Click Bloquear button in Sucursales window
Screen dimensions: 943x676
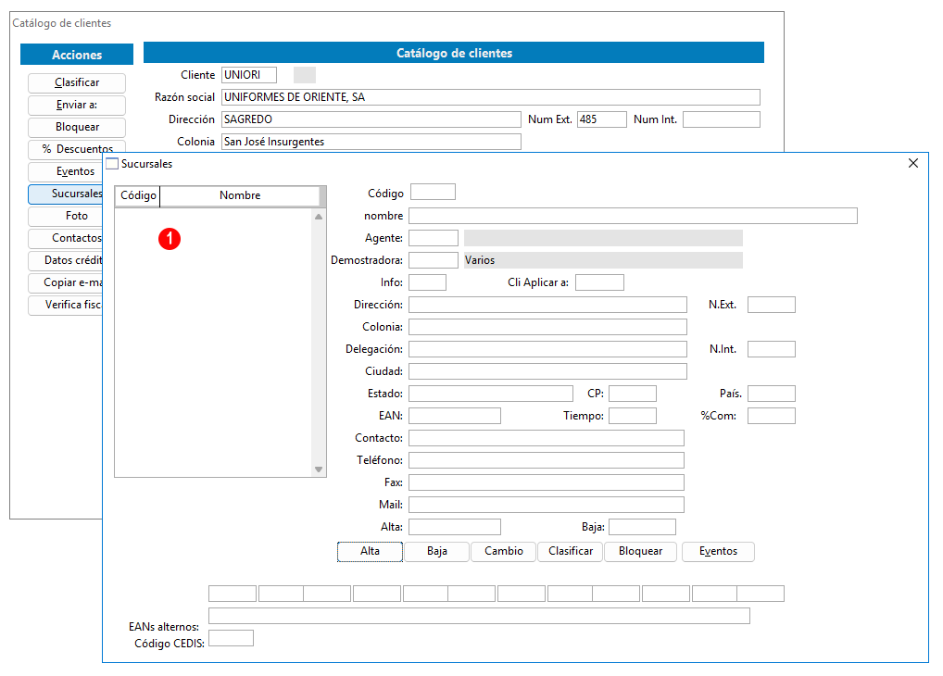point(640,552)
